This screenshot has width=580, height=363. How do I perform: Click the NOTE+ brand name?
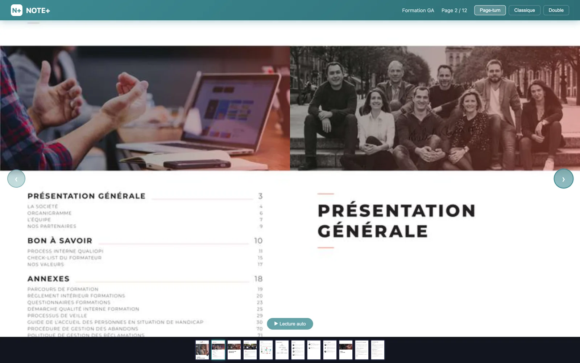38,11
